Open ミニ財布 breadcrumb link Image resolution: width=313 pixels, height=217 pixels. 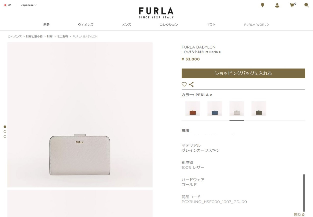pos(62,37)
